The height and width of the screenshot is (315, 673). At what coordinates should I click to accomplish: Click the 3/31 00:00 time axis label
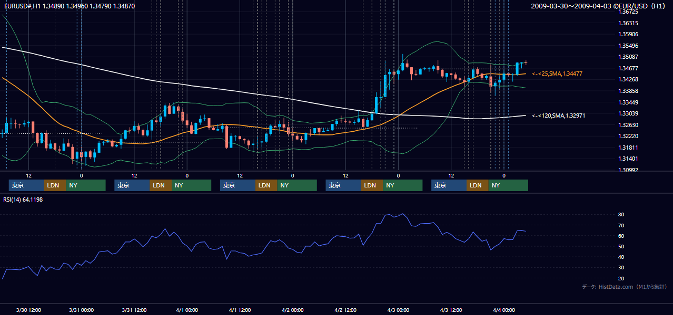pyautogui.click(x=81, y=310)
